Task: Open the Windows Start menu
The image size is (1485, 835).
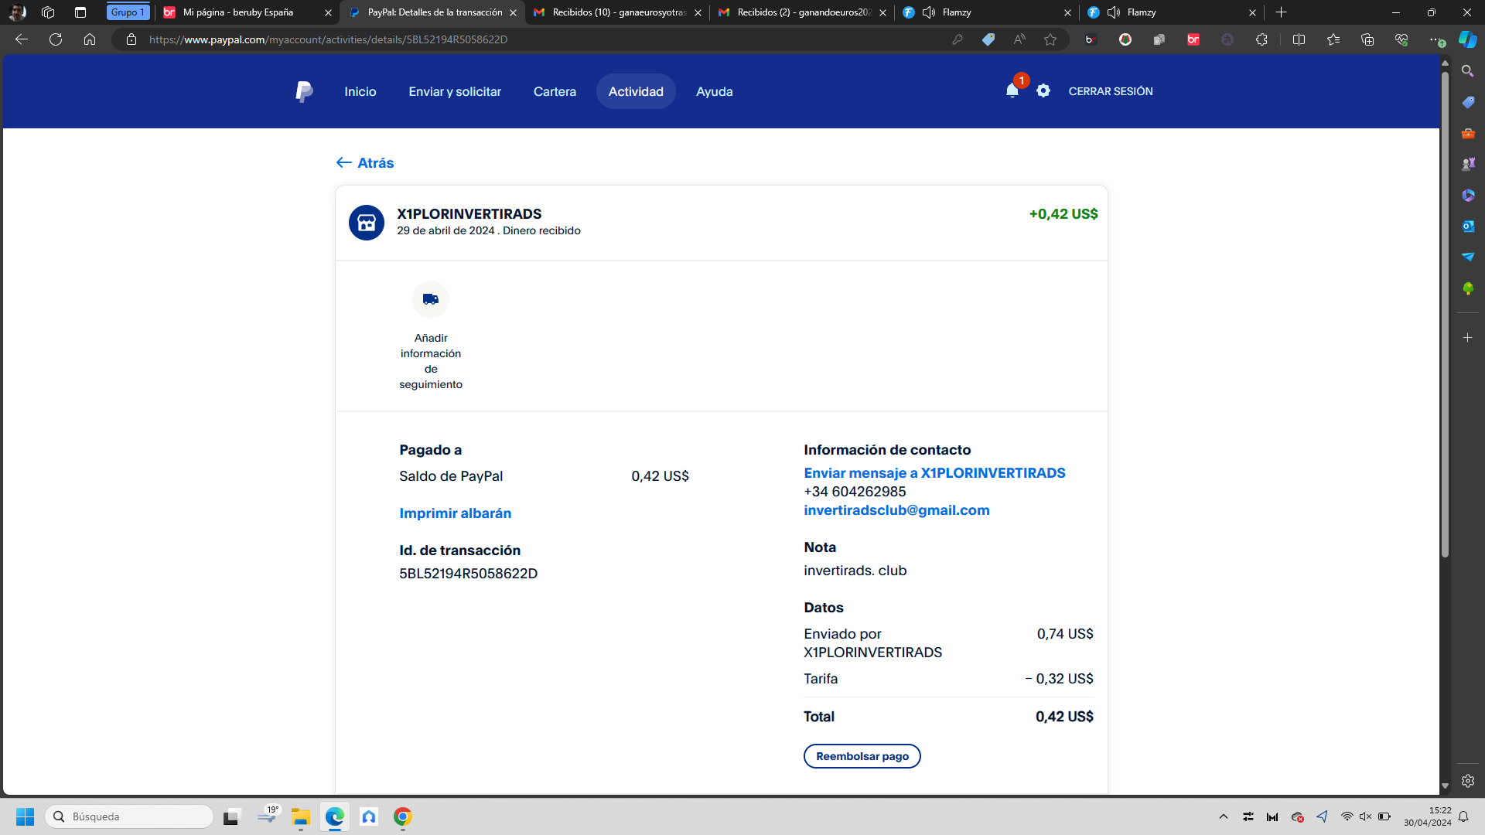Action: click(x=25, y=816)
